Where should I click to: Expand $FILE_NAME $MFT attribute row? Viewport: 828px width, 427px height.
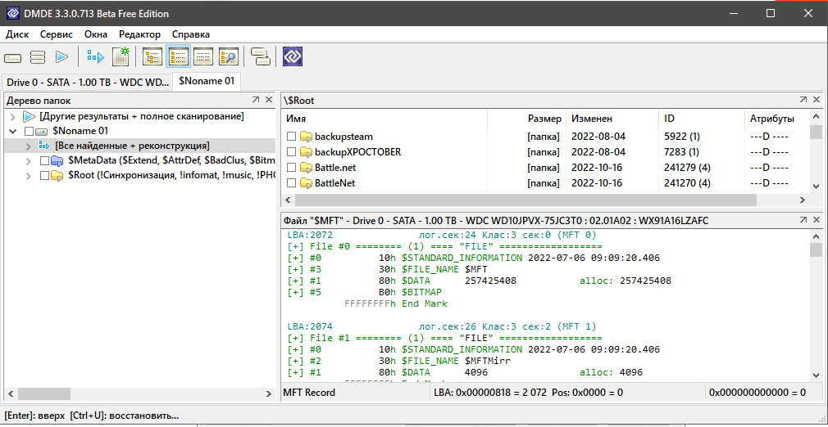[294, 269]
